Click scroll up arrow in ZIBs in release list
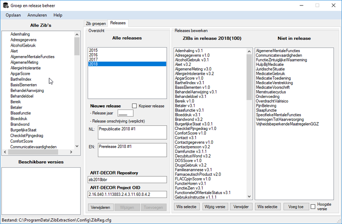 [249, 51]
